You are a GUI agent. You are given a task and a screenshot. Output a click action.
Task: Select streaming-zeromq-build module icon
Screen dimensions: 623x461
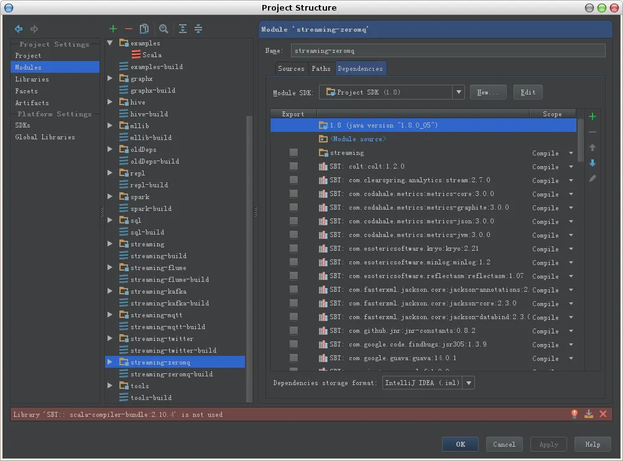(124, 374)
